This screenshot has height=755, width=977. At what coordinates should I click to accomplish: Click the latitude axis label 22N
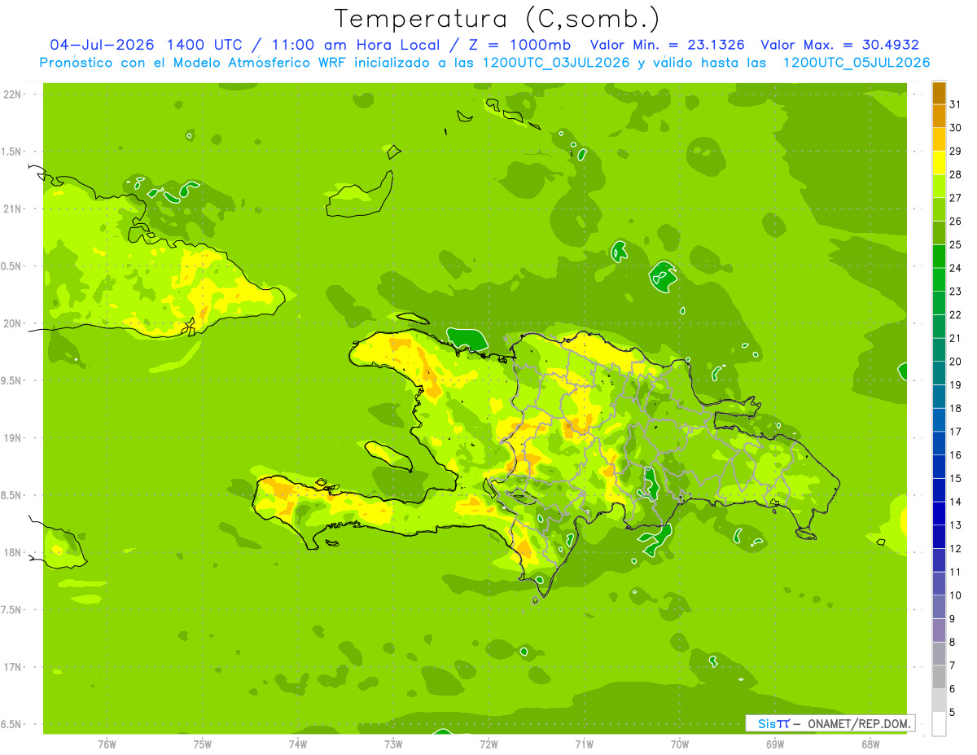point(12,94)
